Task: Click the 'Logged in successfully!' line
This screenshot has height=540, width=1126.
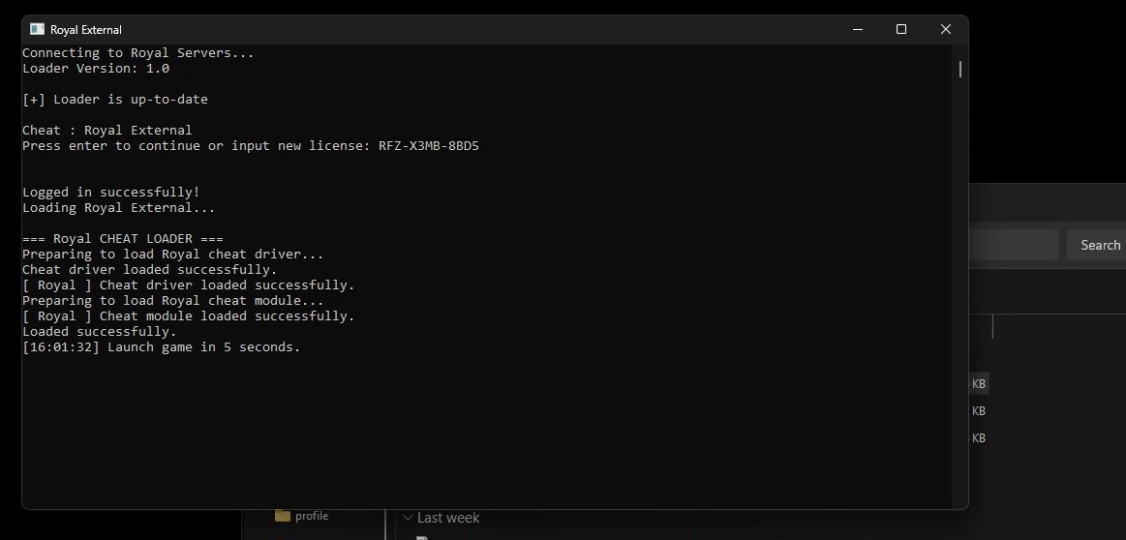Action: [111, 193]
